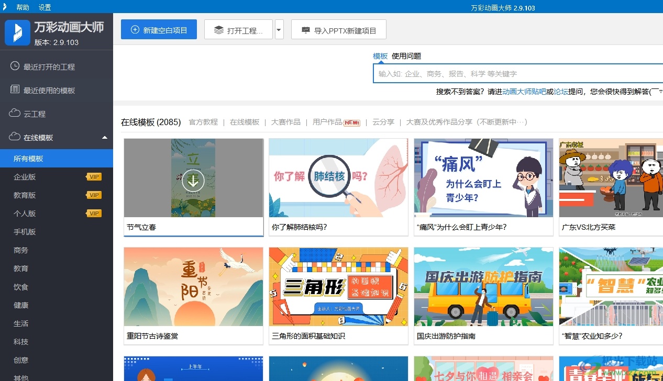Click the cloud icon beside 在线模板
This screenshot has width=663, height=381.
click(x=15, y=137)
